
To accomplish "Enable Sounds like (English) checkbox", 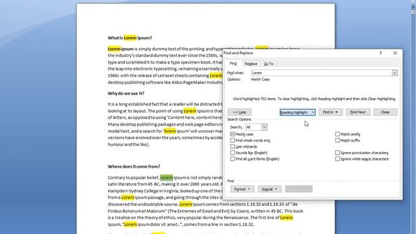I will click(233, 153).
